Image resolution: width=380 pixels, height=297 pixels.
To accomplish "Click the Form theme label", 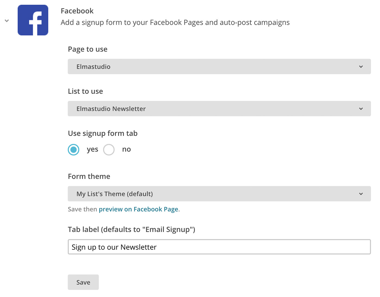I will click(89, 177).
